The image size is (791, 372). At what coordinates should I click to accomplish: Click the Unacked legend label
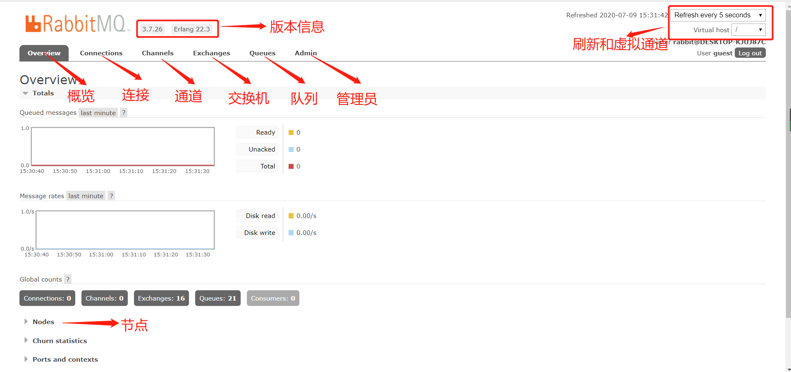257,149
